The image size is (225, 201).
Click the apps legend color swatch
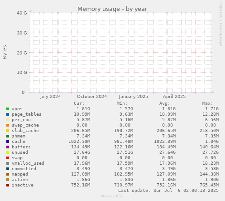[x=8, y=109]
